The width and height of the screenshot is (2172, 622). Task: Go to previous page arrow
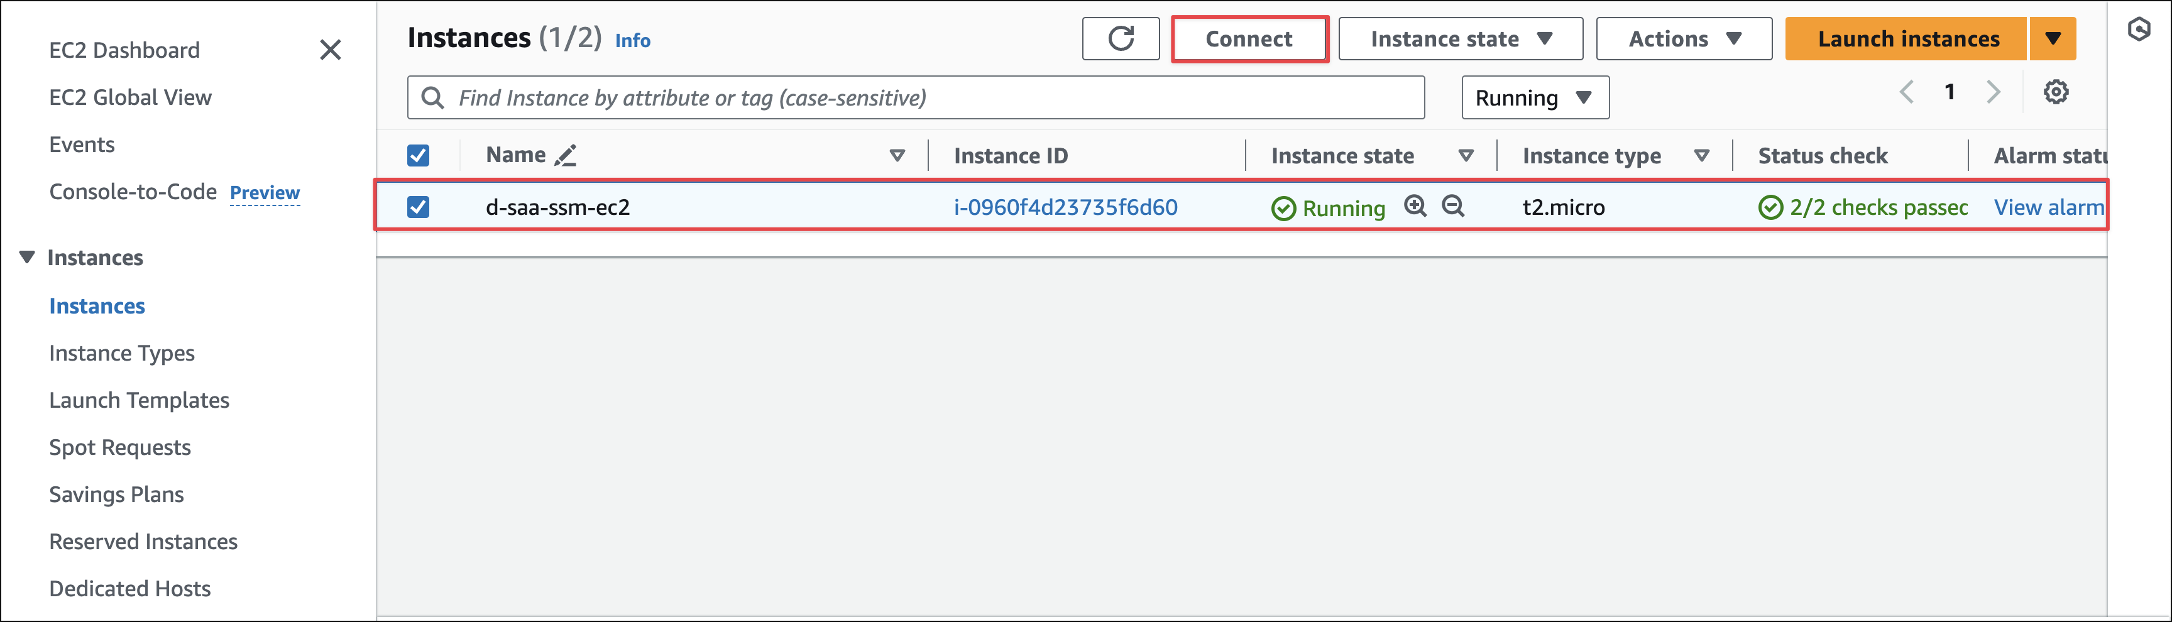1906,92
